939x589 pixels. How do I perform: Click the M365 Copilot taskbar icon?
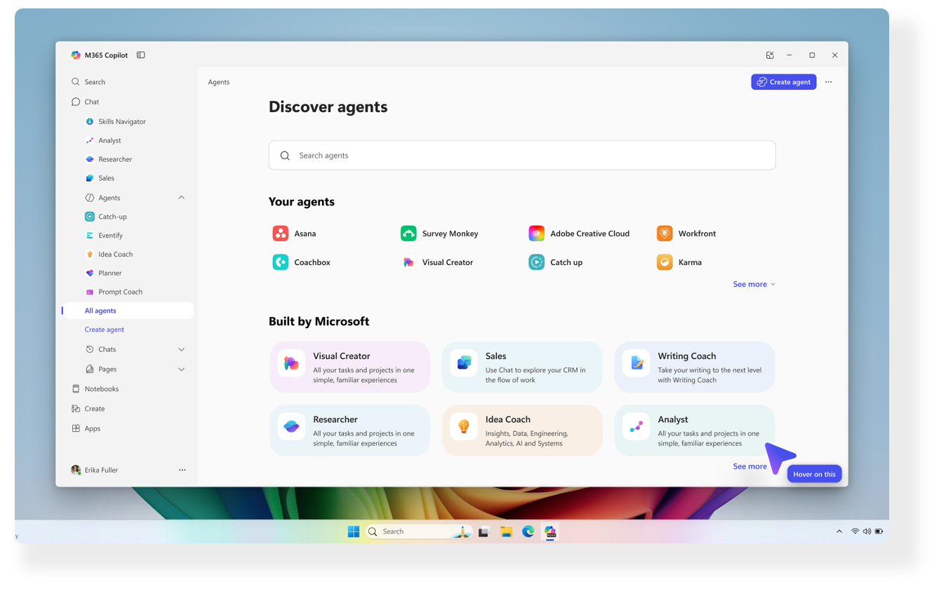pos(551,532)
